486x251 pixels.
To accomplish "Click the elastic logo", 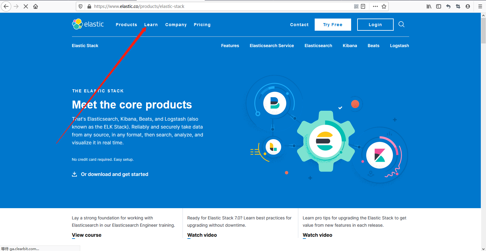I will [x=88, y=24].
